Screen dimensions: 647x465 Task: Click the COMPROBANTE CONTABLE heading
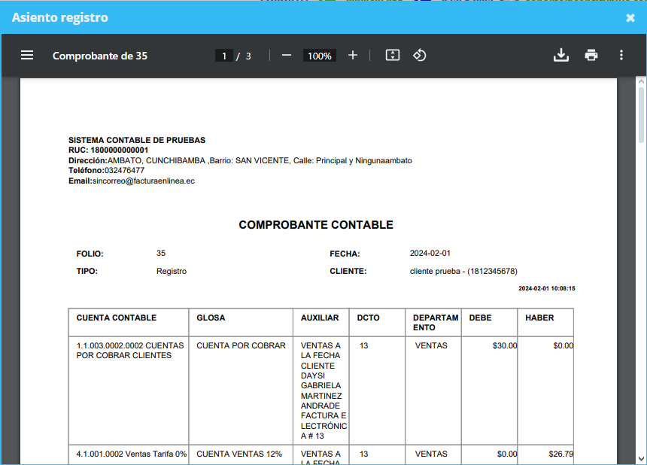[316, 225]
